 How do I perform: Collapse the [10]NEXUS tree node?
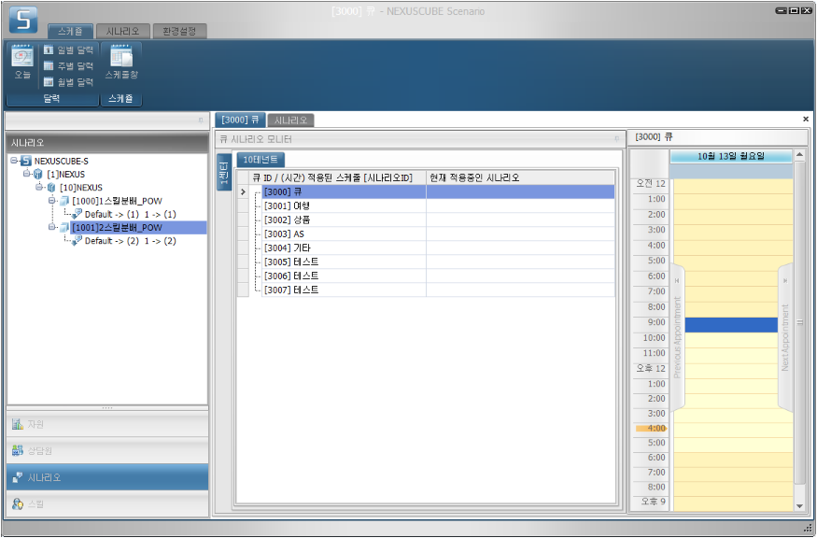(39, 187)
